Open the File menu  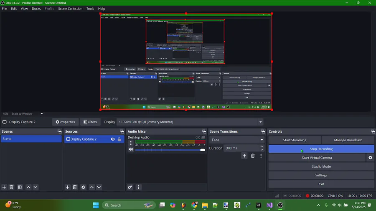pyautogui.click(x=5, y=8)
